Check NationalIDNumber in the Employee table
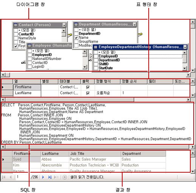196x193 pixels. 30,59
